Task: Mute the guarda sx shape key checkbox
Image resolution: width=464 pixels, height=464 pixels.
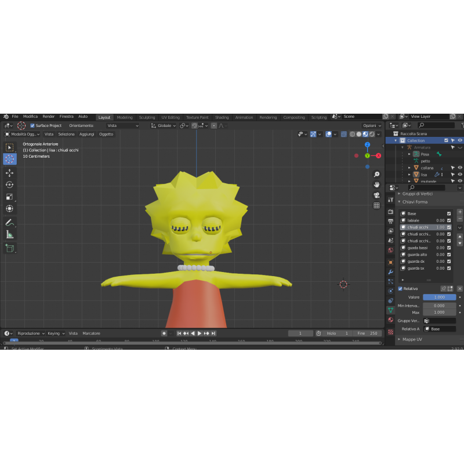Action: pyautogui.click(x=449, y=269)
